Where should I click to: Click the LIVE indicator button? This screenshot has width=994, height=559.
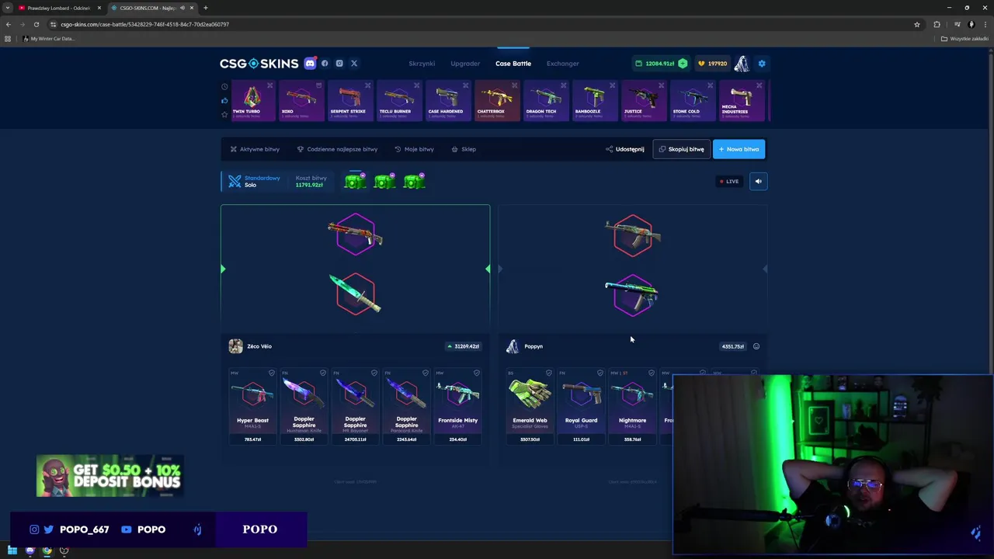pos(729,181)
